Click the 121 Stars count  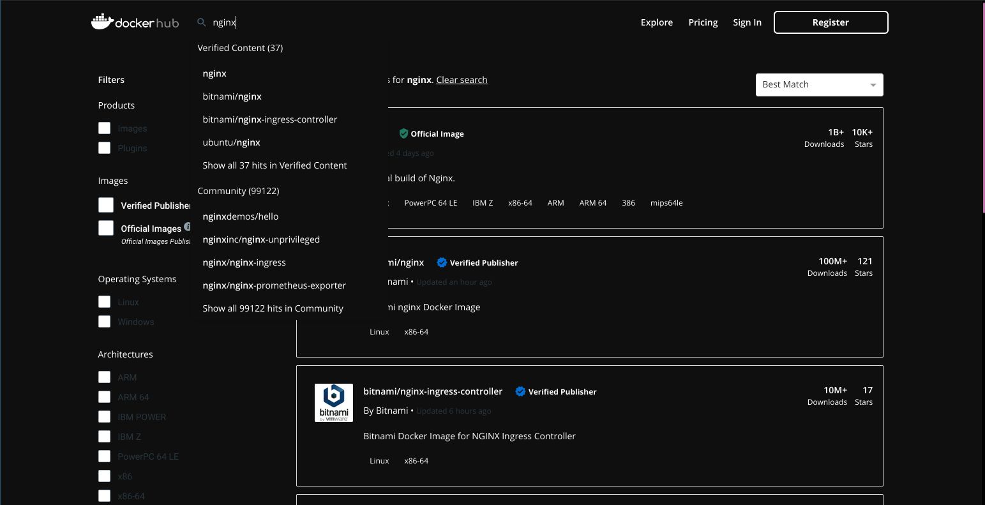click(864, 266)
